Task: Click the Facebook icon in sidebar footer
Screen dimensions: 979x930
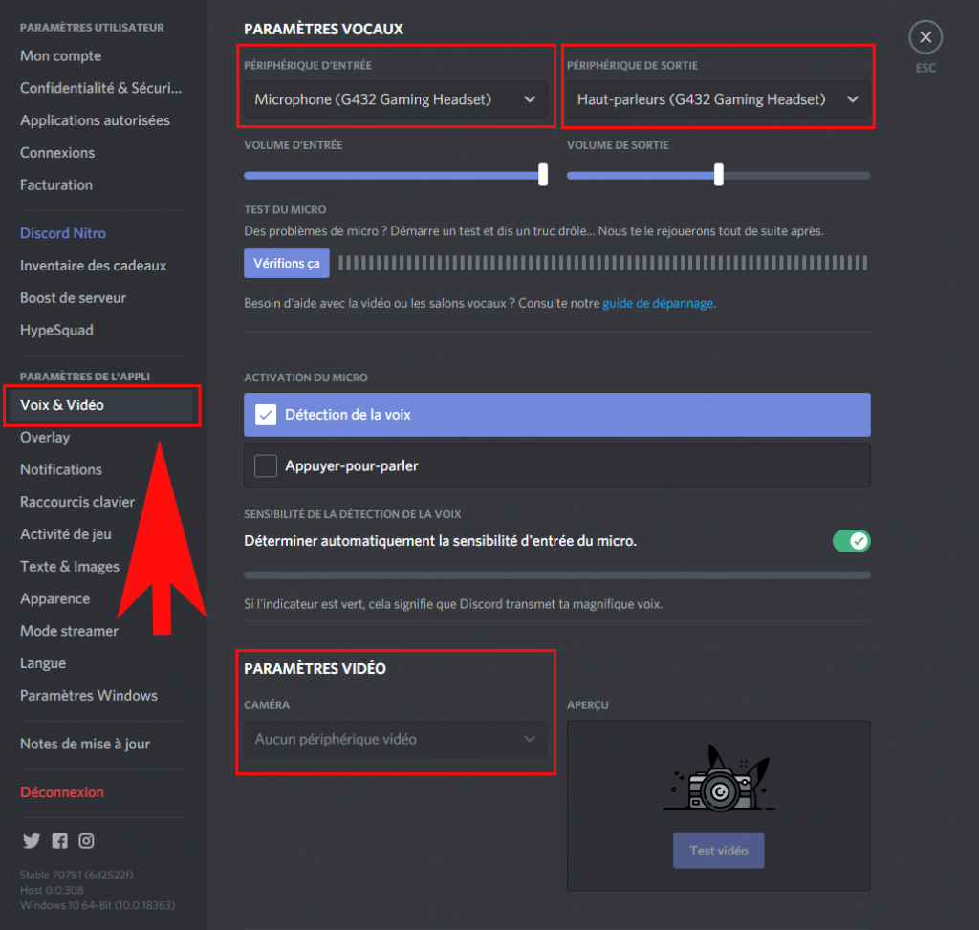Action: [x=59, y=841]
